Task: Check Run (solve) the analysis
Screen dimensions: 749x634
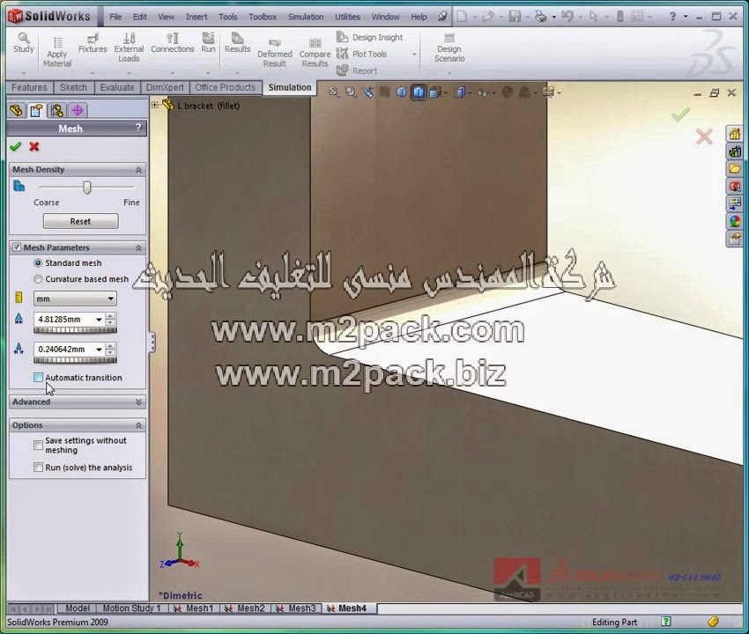Action: 38,468
